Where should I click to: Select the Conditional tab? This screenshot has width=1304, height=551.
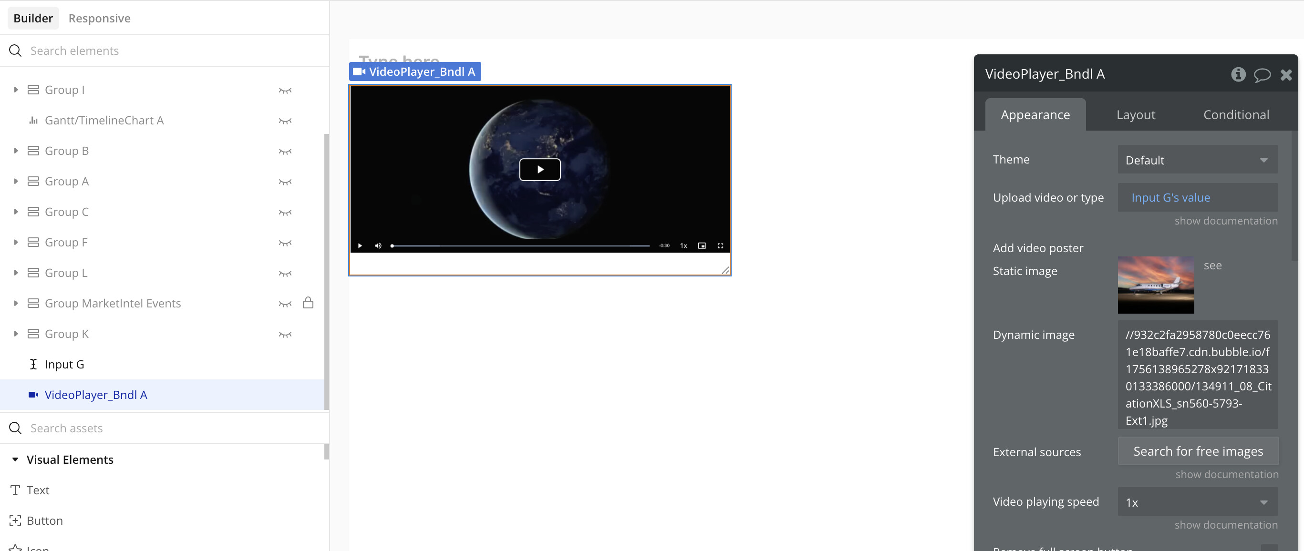1236,115
